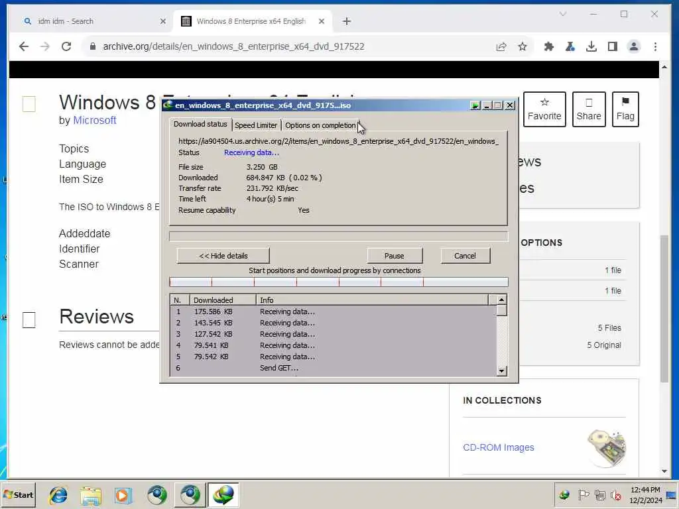Open the Microsoft author link

(x=94, y=121)
